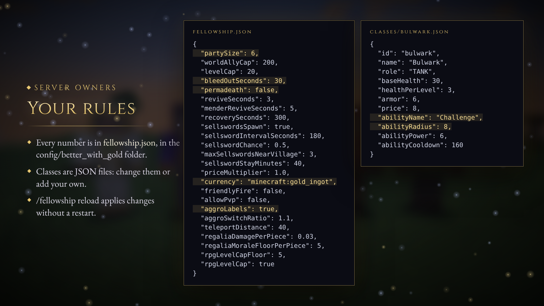Click the FELLOWSHIP.JSON panel title
Viewport: 544px width, 306px height.
pos(222,32)
